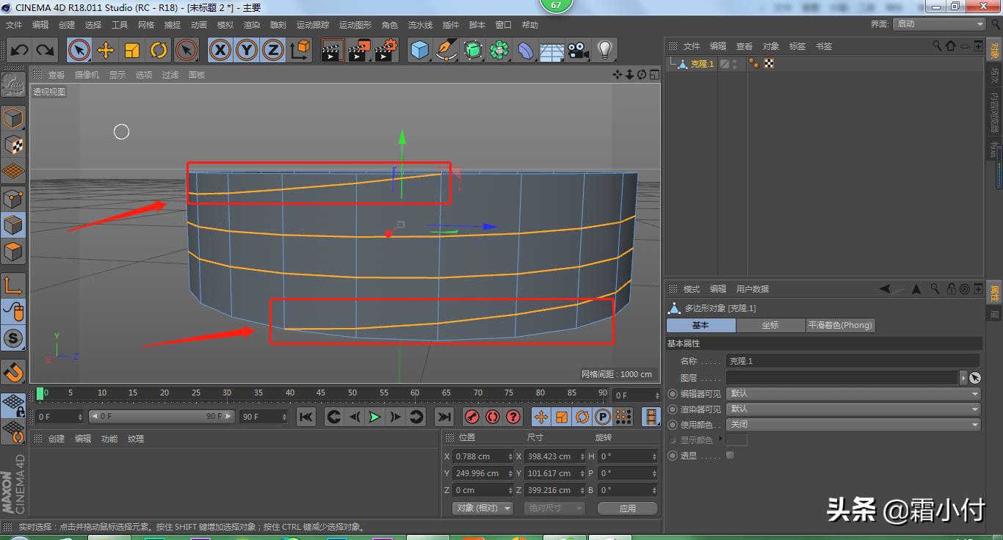
Task: Toggle the editor visibility dot of 克隆.1
Action: pos(736,59)
